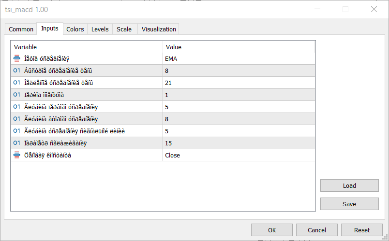
Task: Click the Save button
Action: [x=349, y=204]
